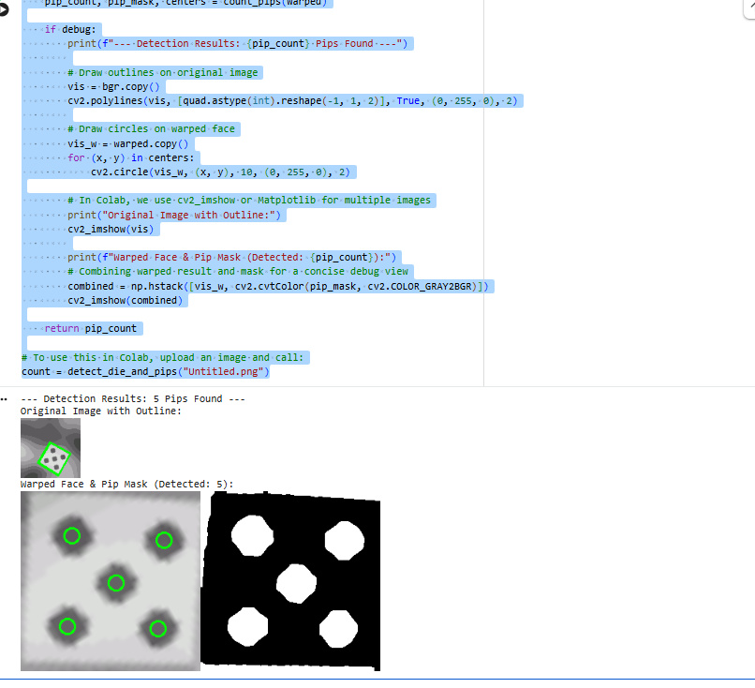Click the print "Original Image with Outline:" line
Viewport: 755px width, 688px height.
click(x=174, y=216)
